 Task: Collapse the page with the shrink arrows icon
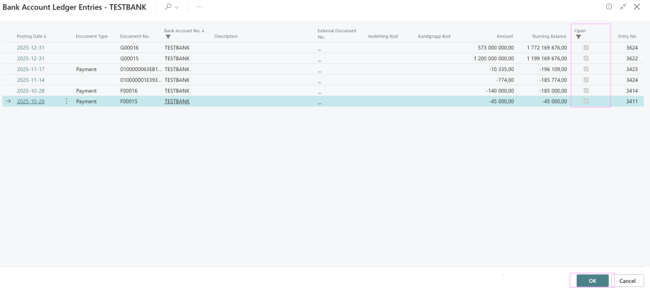tap(623, 6)
